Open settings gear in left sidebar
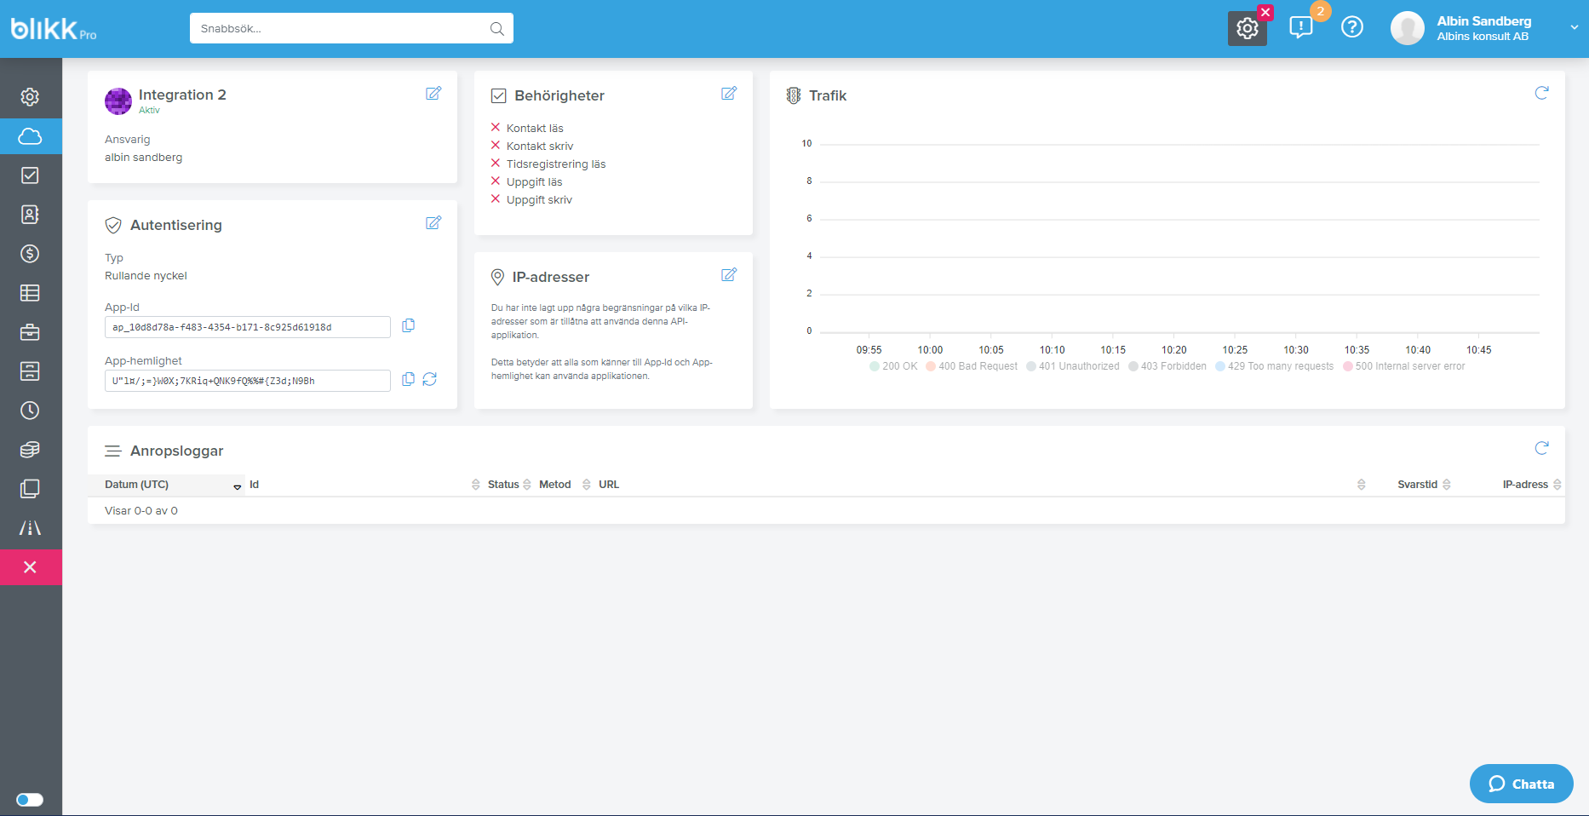 click(x=30, y=97)
